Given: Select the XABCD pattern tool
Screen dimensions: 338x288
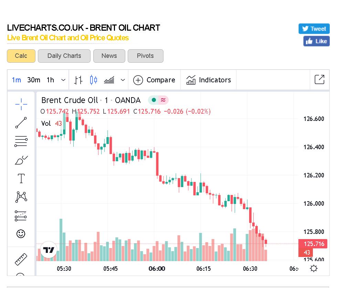Looking at the screenshot, I should click(21, 197).
